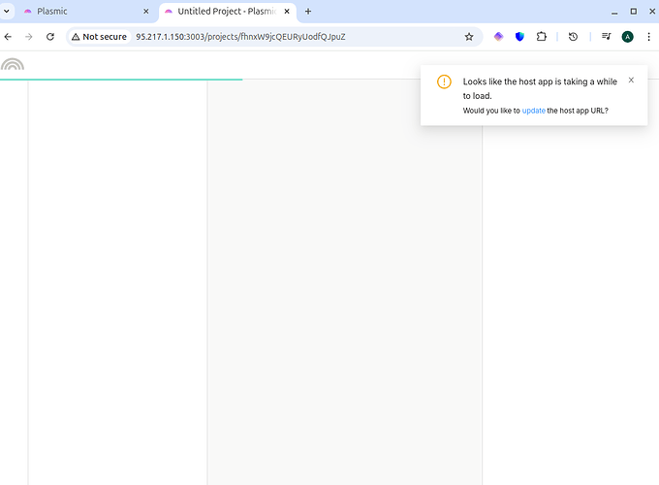Dismiss the host app loading notification
The width and height of the screenshot is (659, 485).
coord(631,81)
